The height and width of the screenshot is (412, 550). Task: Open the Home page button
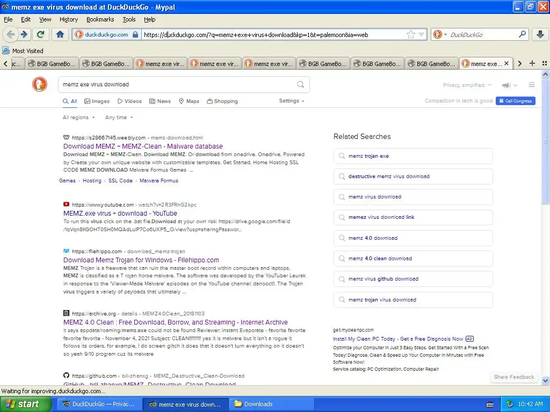tap(60, 34)
